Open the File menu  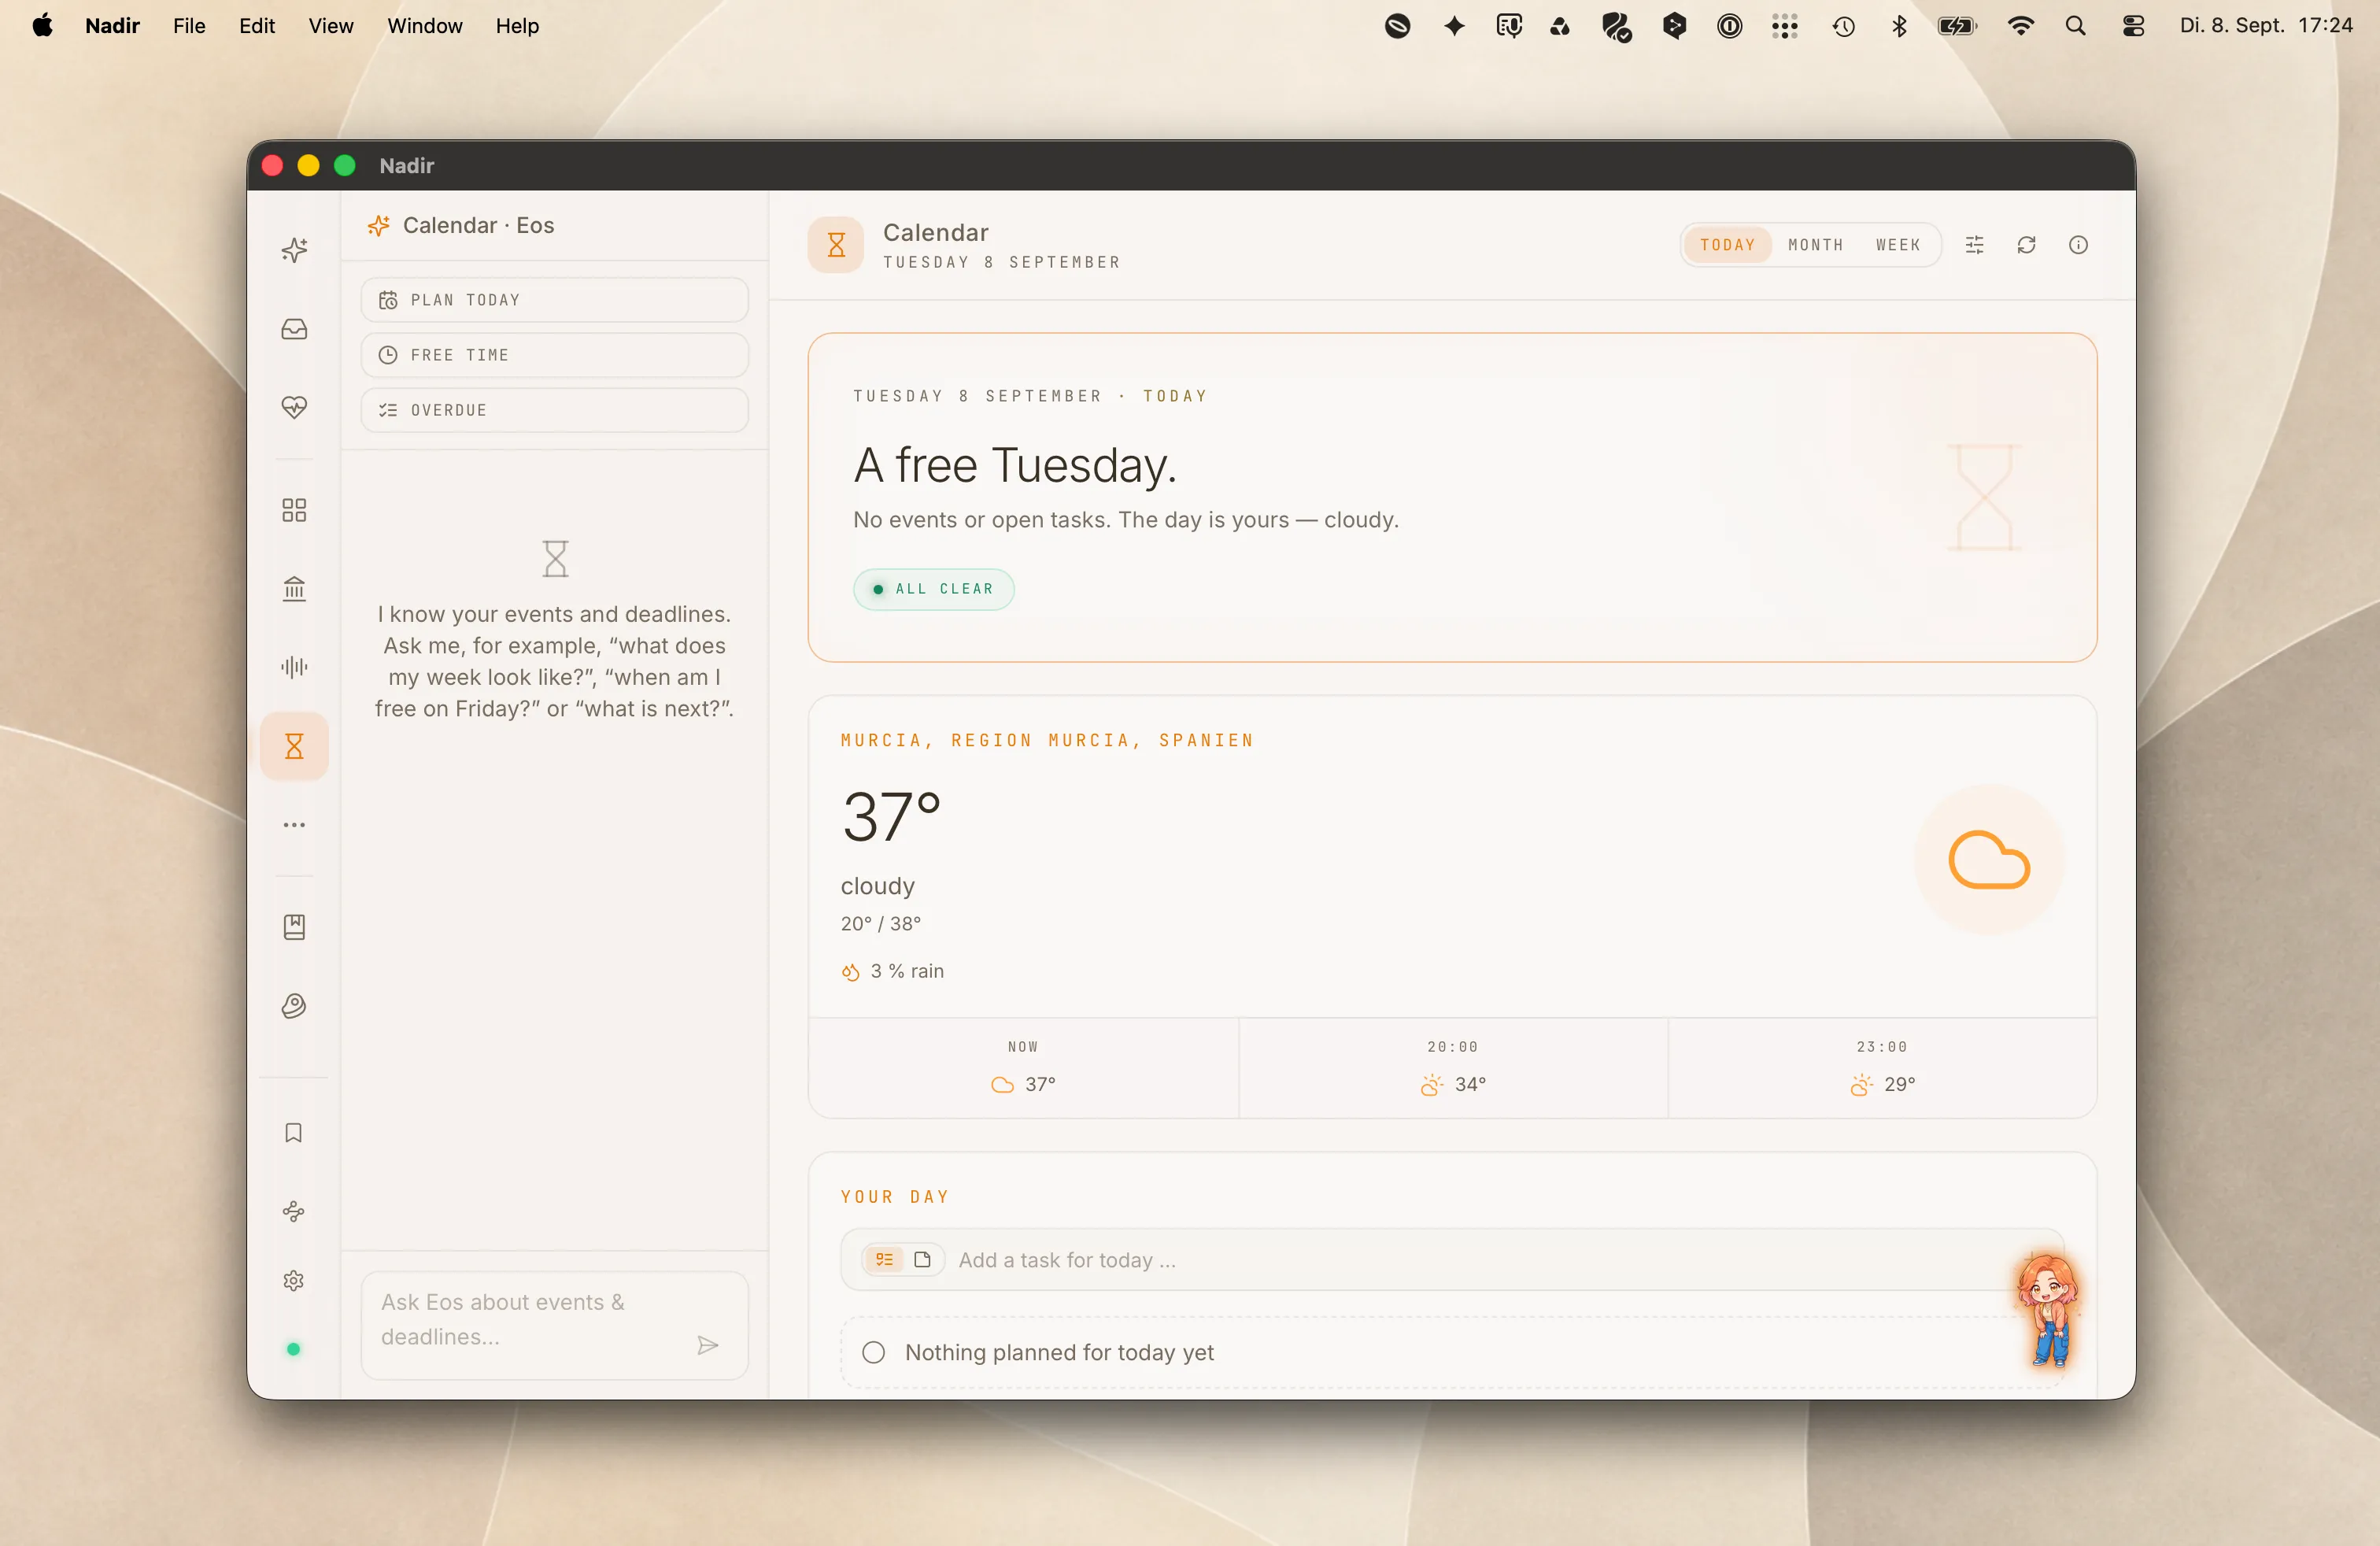pyautogui.click(x=189, y=26)
